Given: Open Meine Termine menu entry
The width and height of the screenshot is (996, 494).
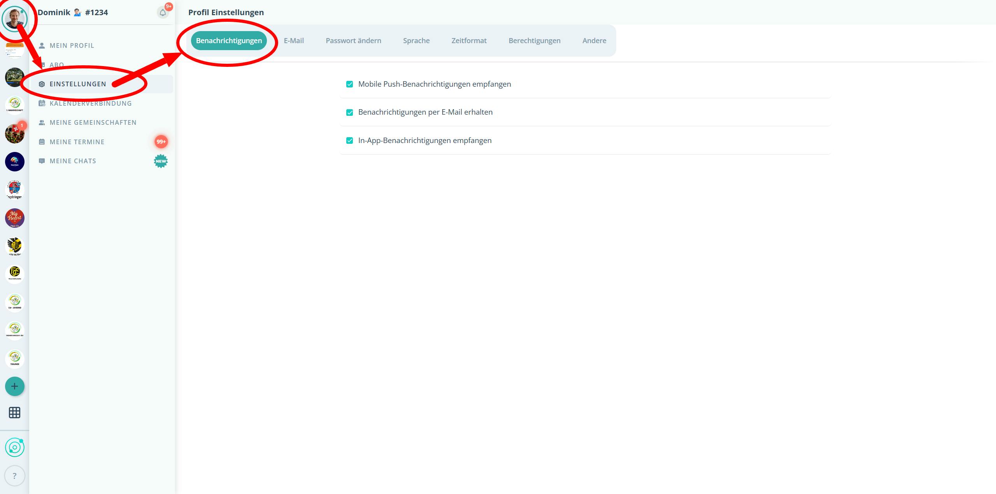Looking at the screenshot, I should [x=77, y=142].
